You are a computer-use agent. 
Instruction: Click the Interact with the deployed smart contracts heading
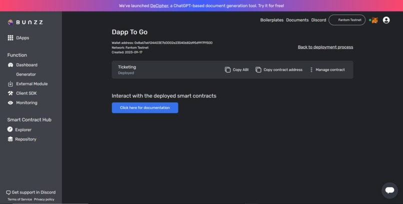tap(164, 96)
